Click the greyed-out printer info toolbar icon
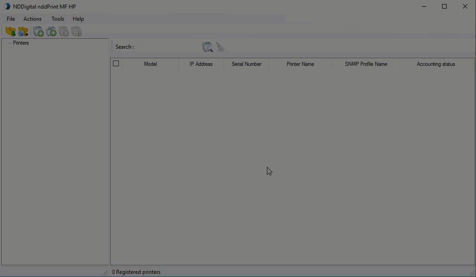The height and width of the screenshot is (277, 476). click(76, 32)
